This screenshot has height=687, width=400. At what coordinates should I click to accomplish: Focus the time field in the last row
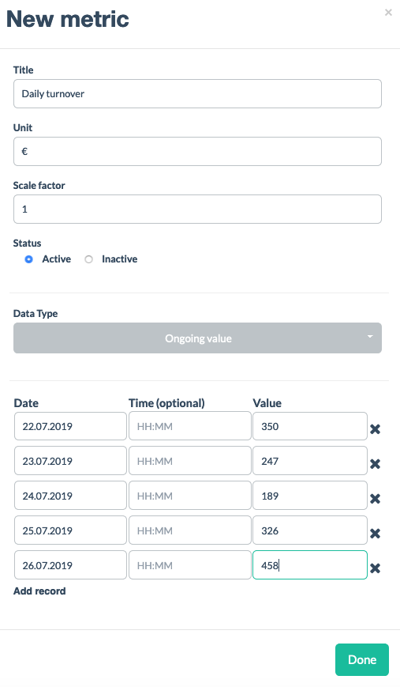pyautogui.click(x=190, y=565)
